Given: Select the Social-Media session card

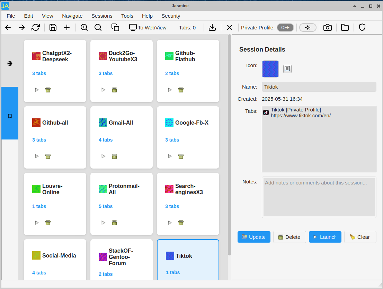Looking at the screenshot, I should [55, 260].
